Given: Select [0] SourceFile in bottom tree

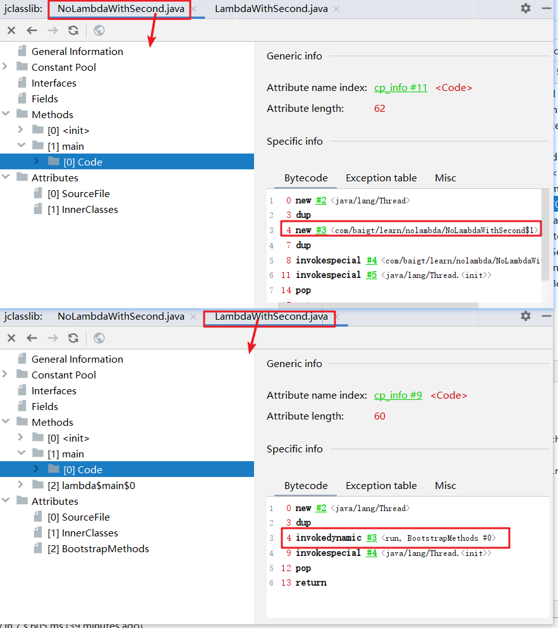Looking at the screenshot, I should (x=78, y=517).
